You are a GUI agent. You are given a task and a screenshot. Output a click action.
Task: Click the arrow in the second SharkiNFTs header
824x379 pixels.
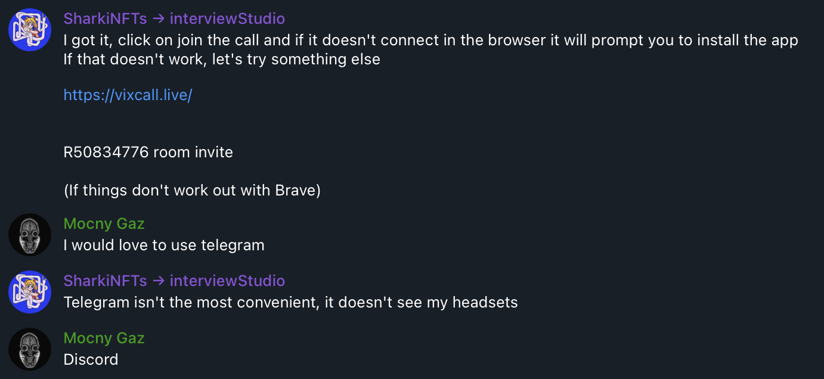click(x=158, y=281)
